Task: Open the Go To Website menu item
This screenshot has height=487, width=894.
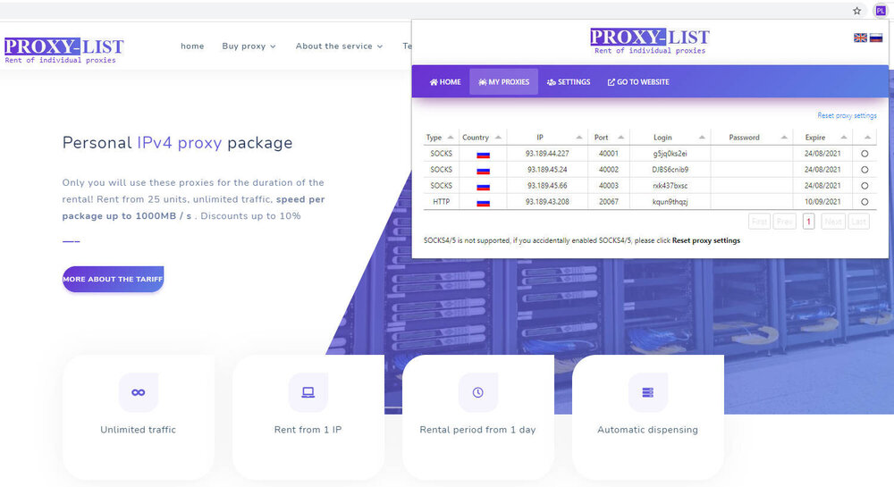Action: [638, 82]
